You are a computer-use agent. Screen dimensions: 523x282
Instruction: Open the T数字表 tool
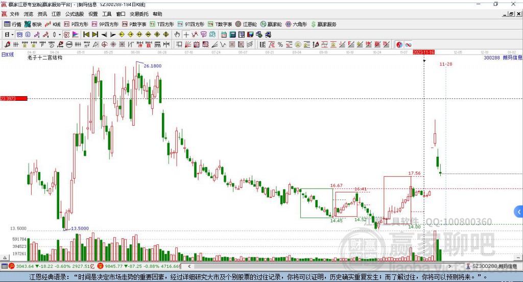click(x=220, y=24)
